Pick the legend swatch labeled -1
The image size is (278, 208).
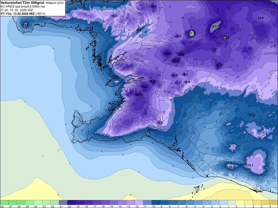click(x=232, y=202)
